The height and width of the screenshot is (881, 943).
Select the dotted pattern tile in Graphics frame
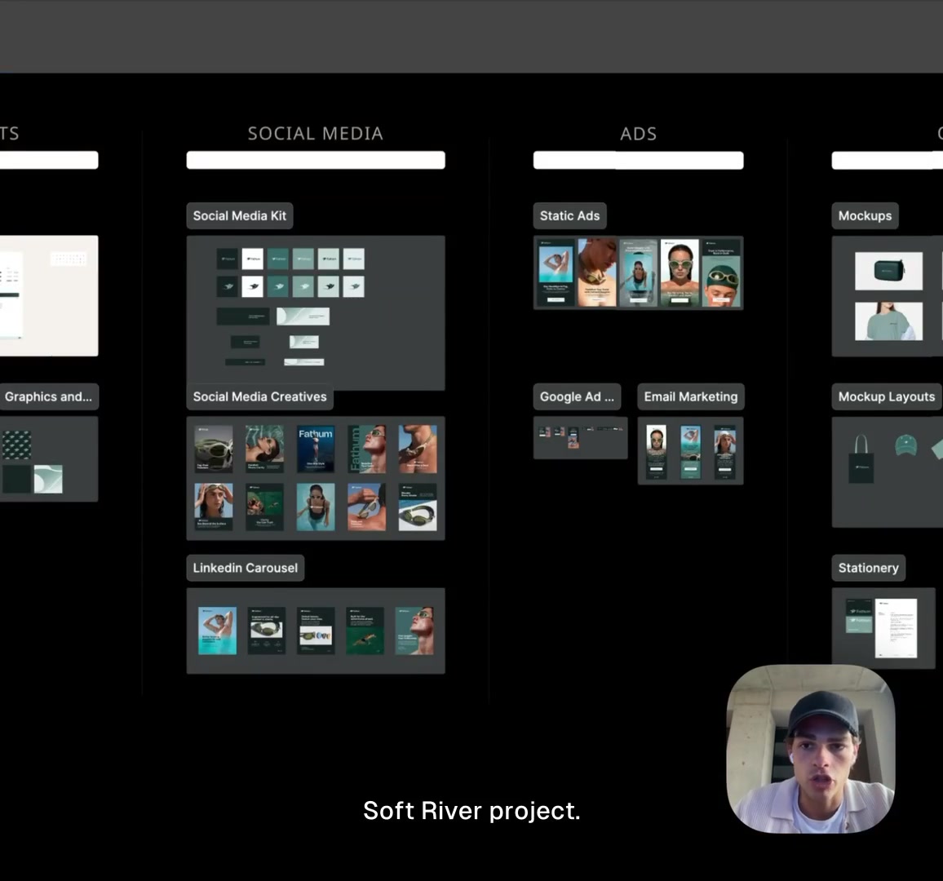coord(17,445)
